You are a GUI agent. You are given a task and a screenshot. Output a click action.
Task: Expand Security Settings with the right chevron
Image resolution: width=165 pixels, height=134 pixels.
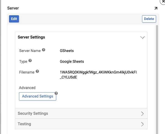[x=143, y=113]
